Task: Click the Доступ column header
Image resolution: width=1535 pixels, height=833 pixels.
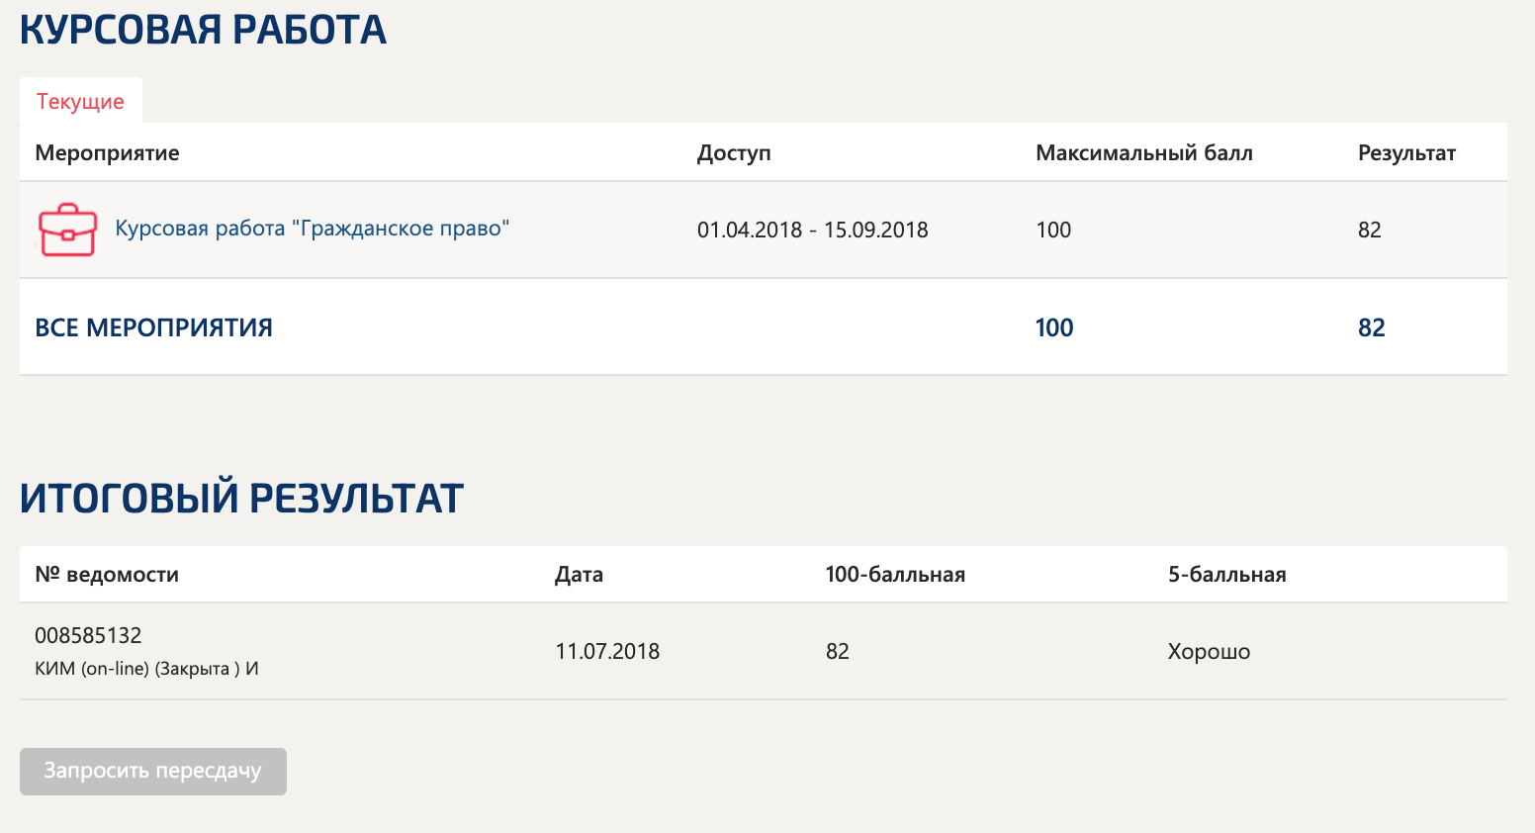Action: (x=733, y=153)
